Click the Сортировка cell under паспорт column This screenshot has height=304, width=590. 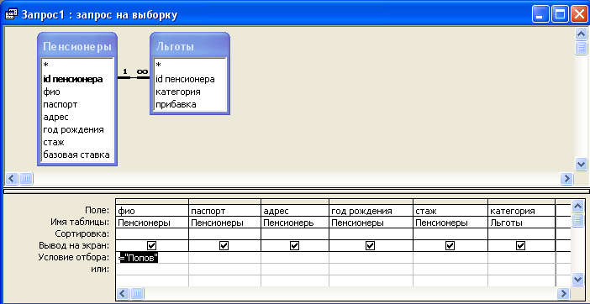coord(224,234)
